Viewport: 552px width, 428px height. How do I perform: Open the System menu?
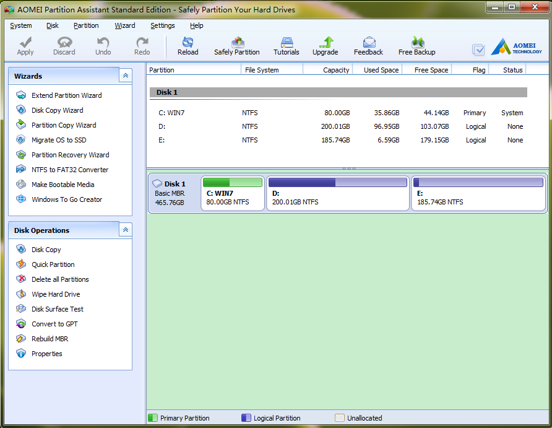21,25
